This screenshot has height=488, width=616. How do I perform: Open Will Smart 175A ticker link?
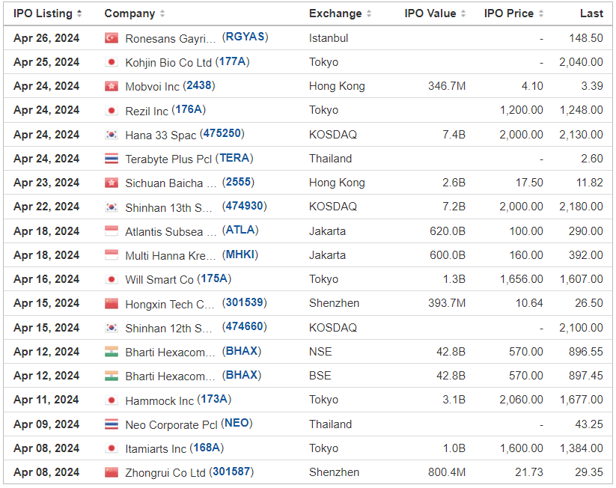point(214,278)
